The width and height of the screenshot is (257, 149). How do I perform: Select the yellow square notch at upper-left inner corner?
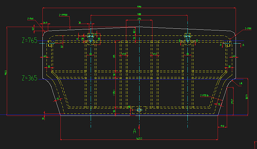click(x=50, y=43)
